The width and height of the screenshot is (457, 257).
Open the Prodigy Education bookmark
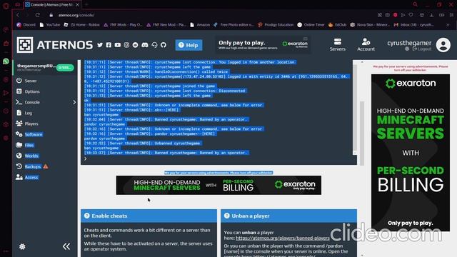click(276, 25)
